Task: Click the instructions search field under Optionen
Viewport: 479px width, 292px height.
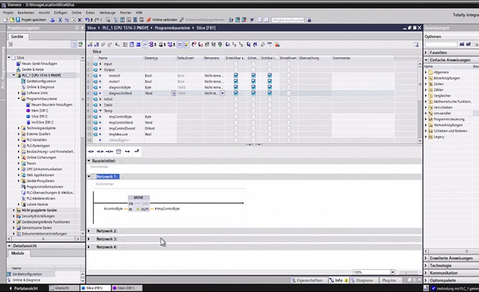Action: click(441, 45)
